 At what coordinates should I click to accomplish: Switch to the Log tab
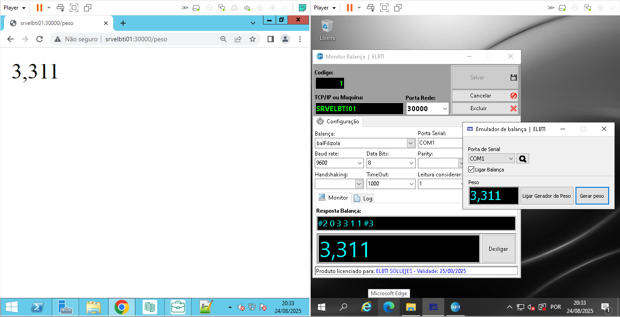pos(363,198)
